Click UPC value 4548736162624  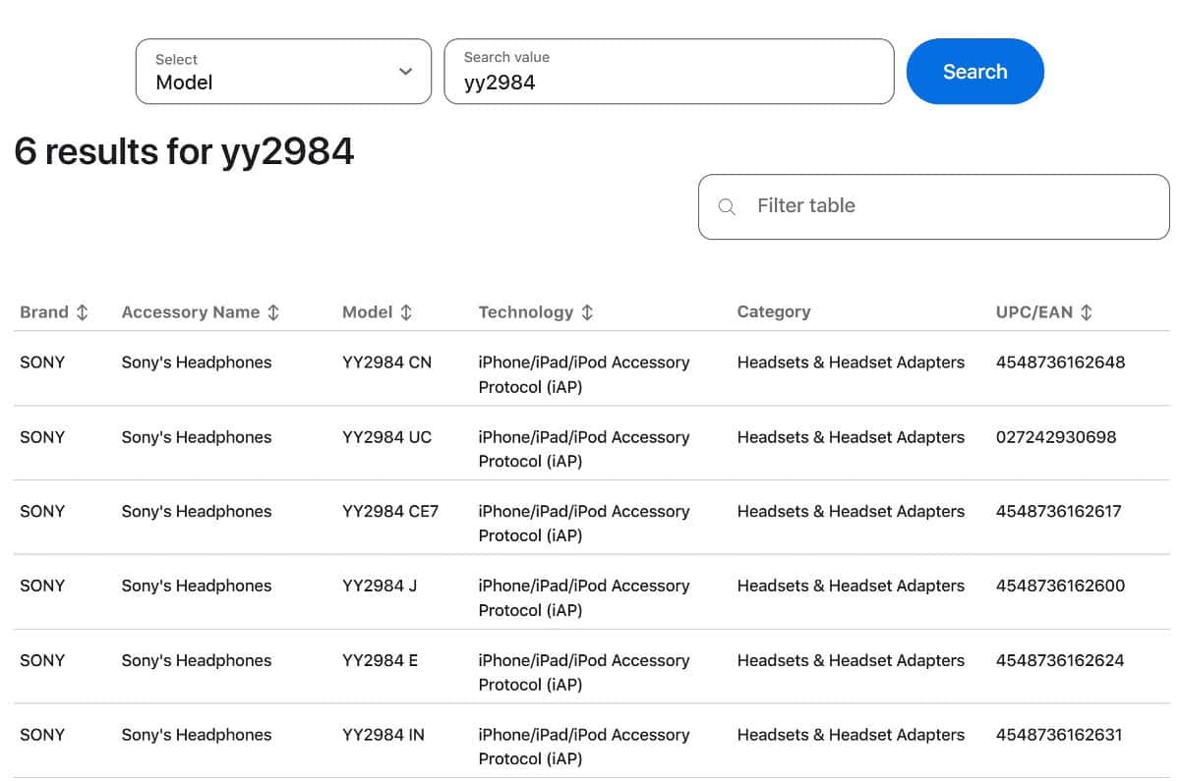point(1060,661)
